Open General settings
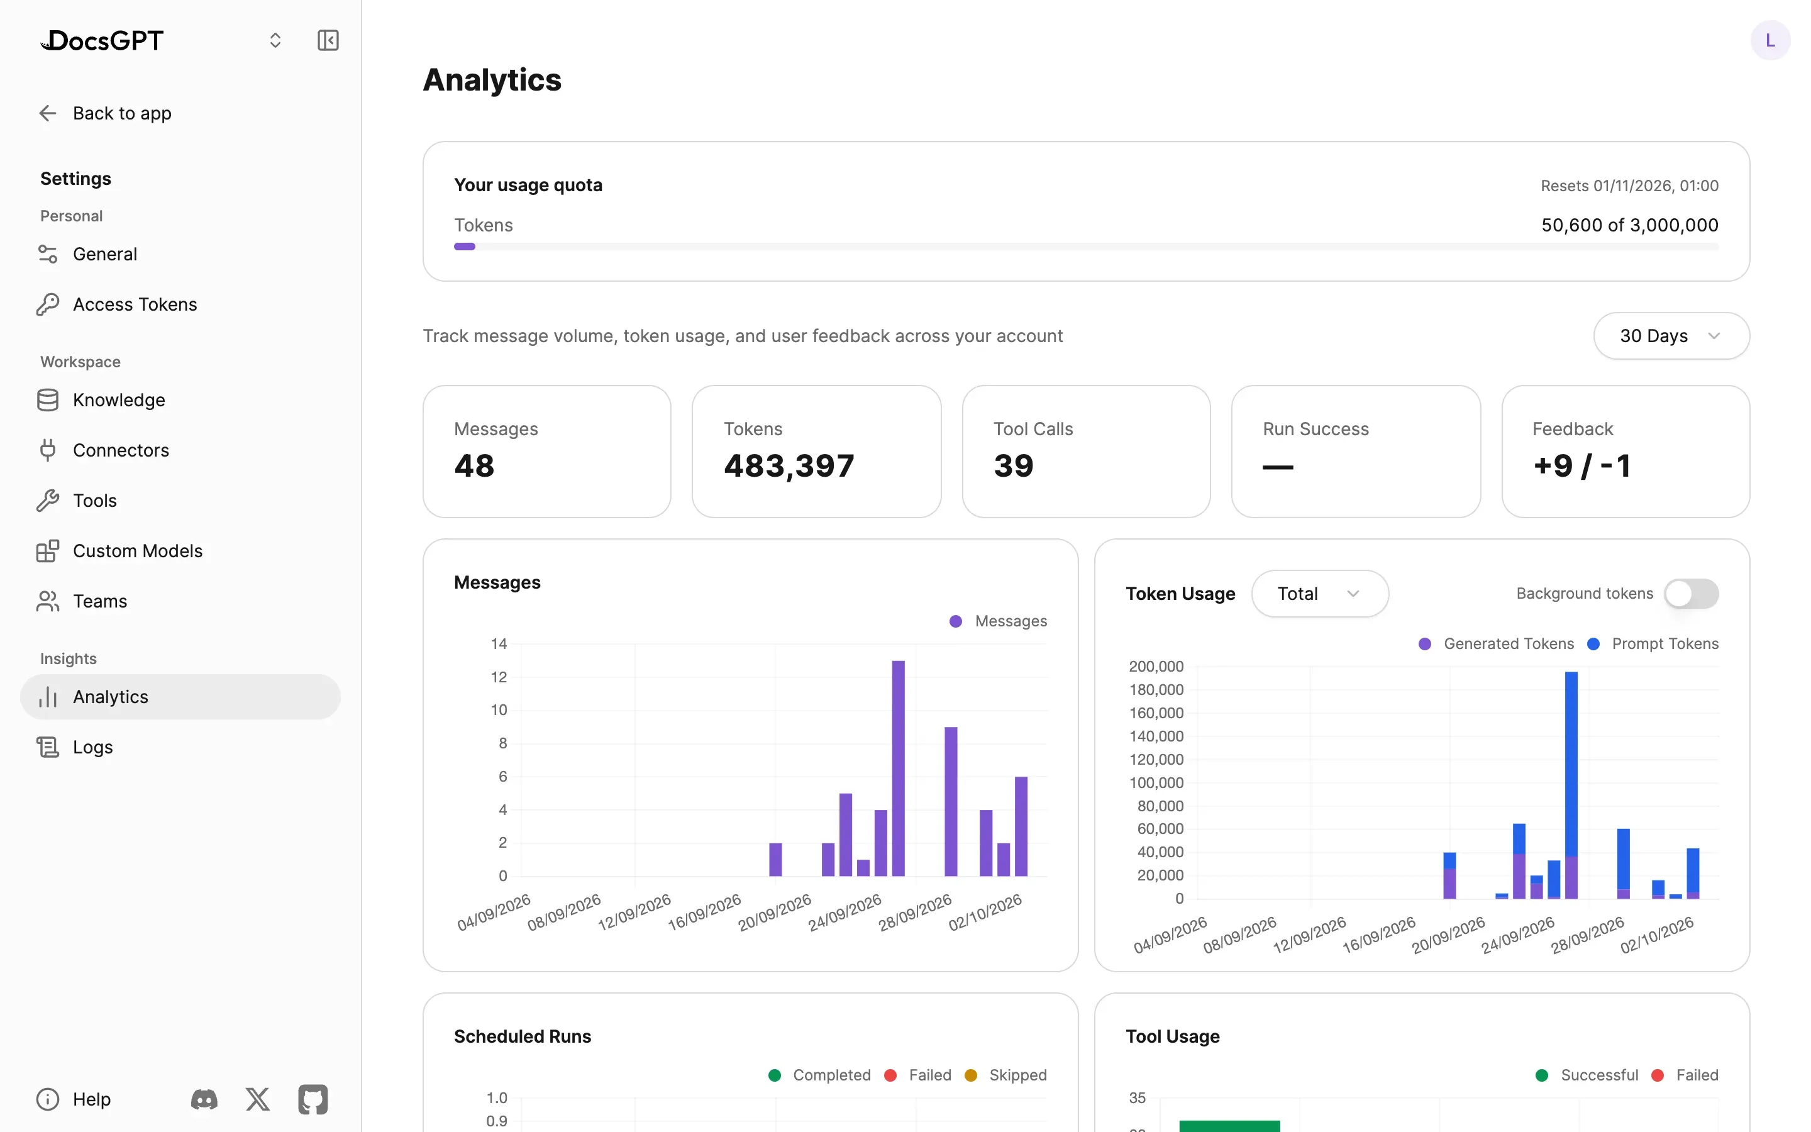This screenshot has height=1132, width=1811. click(x=180, y=254)
